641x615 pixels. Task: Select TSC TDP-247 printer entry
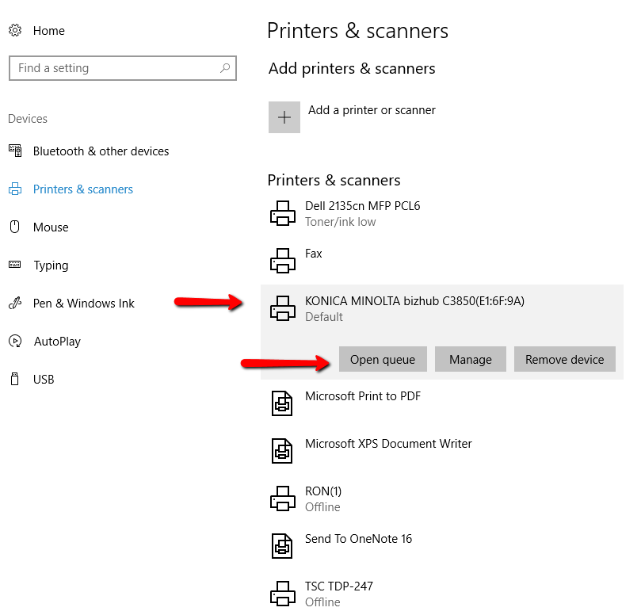pyautogui.click(x=339, y=586)
